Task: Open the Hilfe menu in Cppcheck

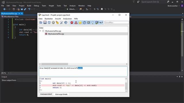Action: tap(76, 19)
